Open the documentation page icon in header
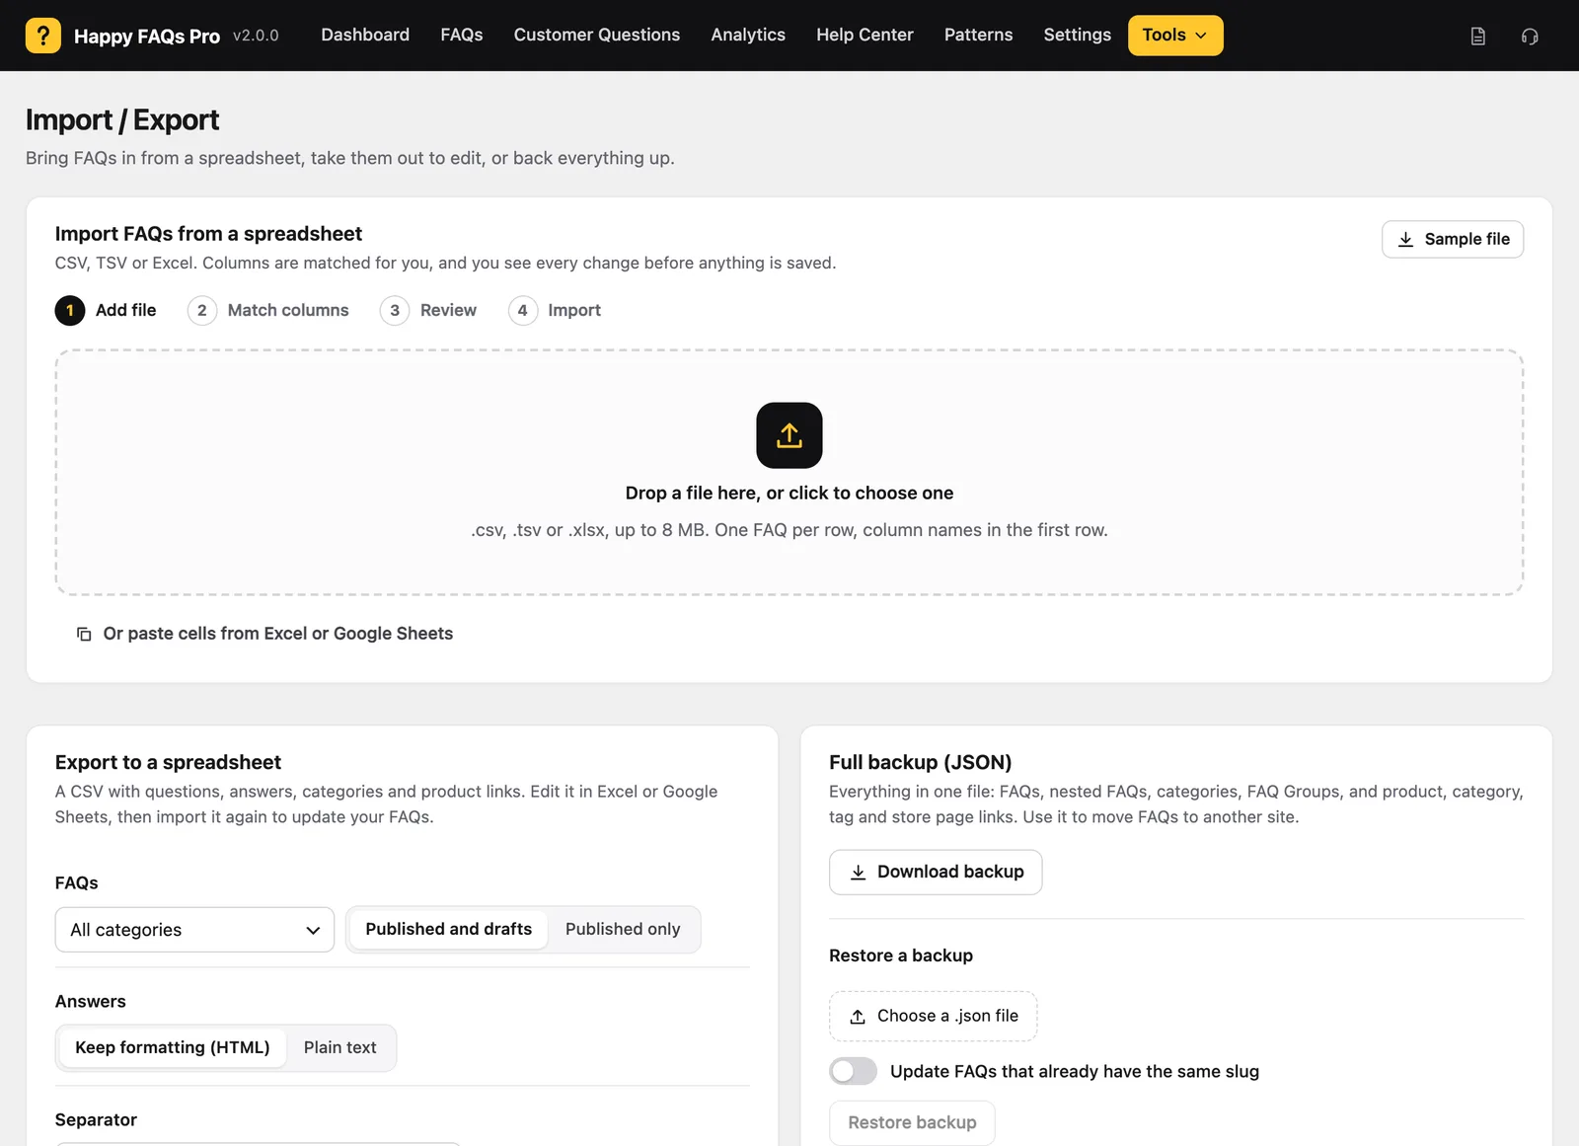This screenshot has height=1146, width=1579. pyautogui.click(x=1477, y=37)
